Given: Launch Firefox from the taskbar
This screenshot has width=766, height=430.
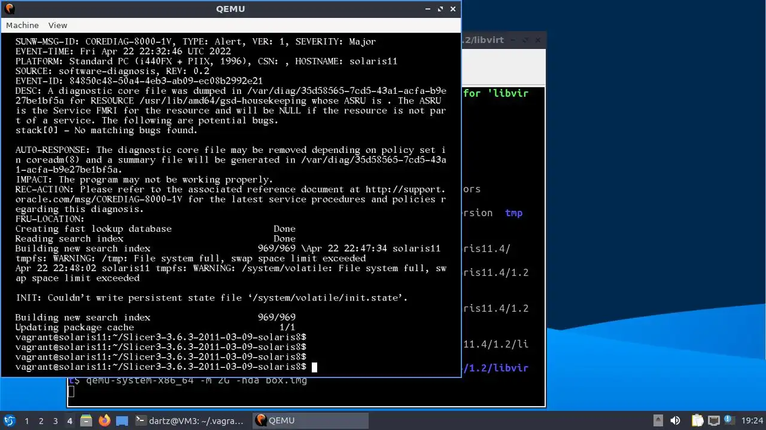Looking at the screenshot, I should (x=104, y=420).
